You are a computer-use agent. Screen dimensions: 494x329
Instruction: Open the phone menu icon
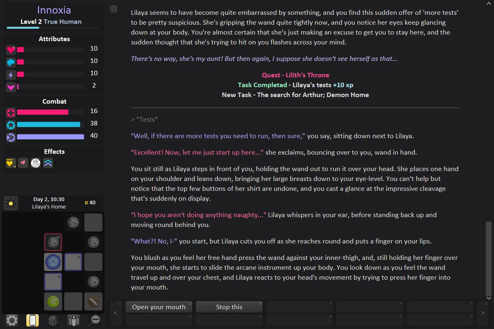coord(33,320)
